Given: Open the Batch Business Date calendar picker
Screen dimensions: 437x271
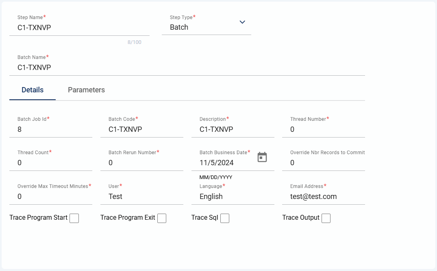Looking at the screenshot, I should [262, 157].
